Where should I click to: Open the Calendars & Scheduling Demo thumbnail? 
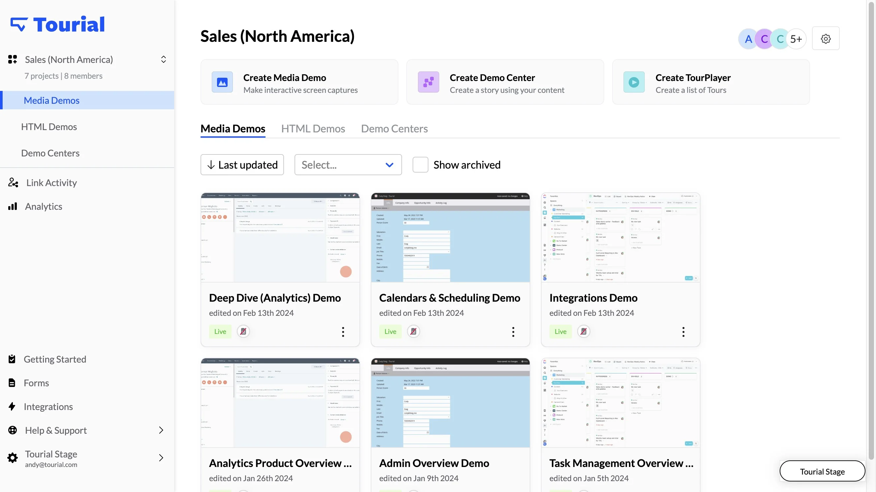(x=451, y=238)
